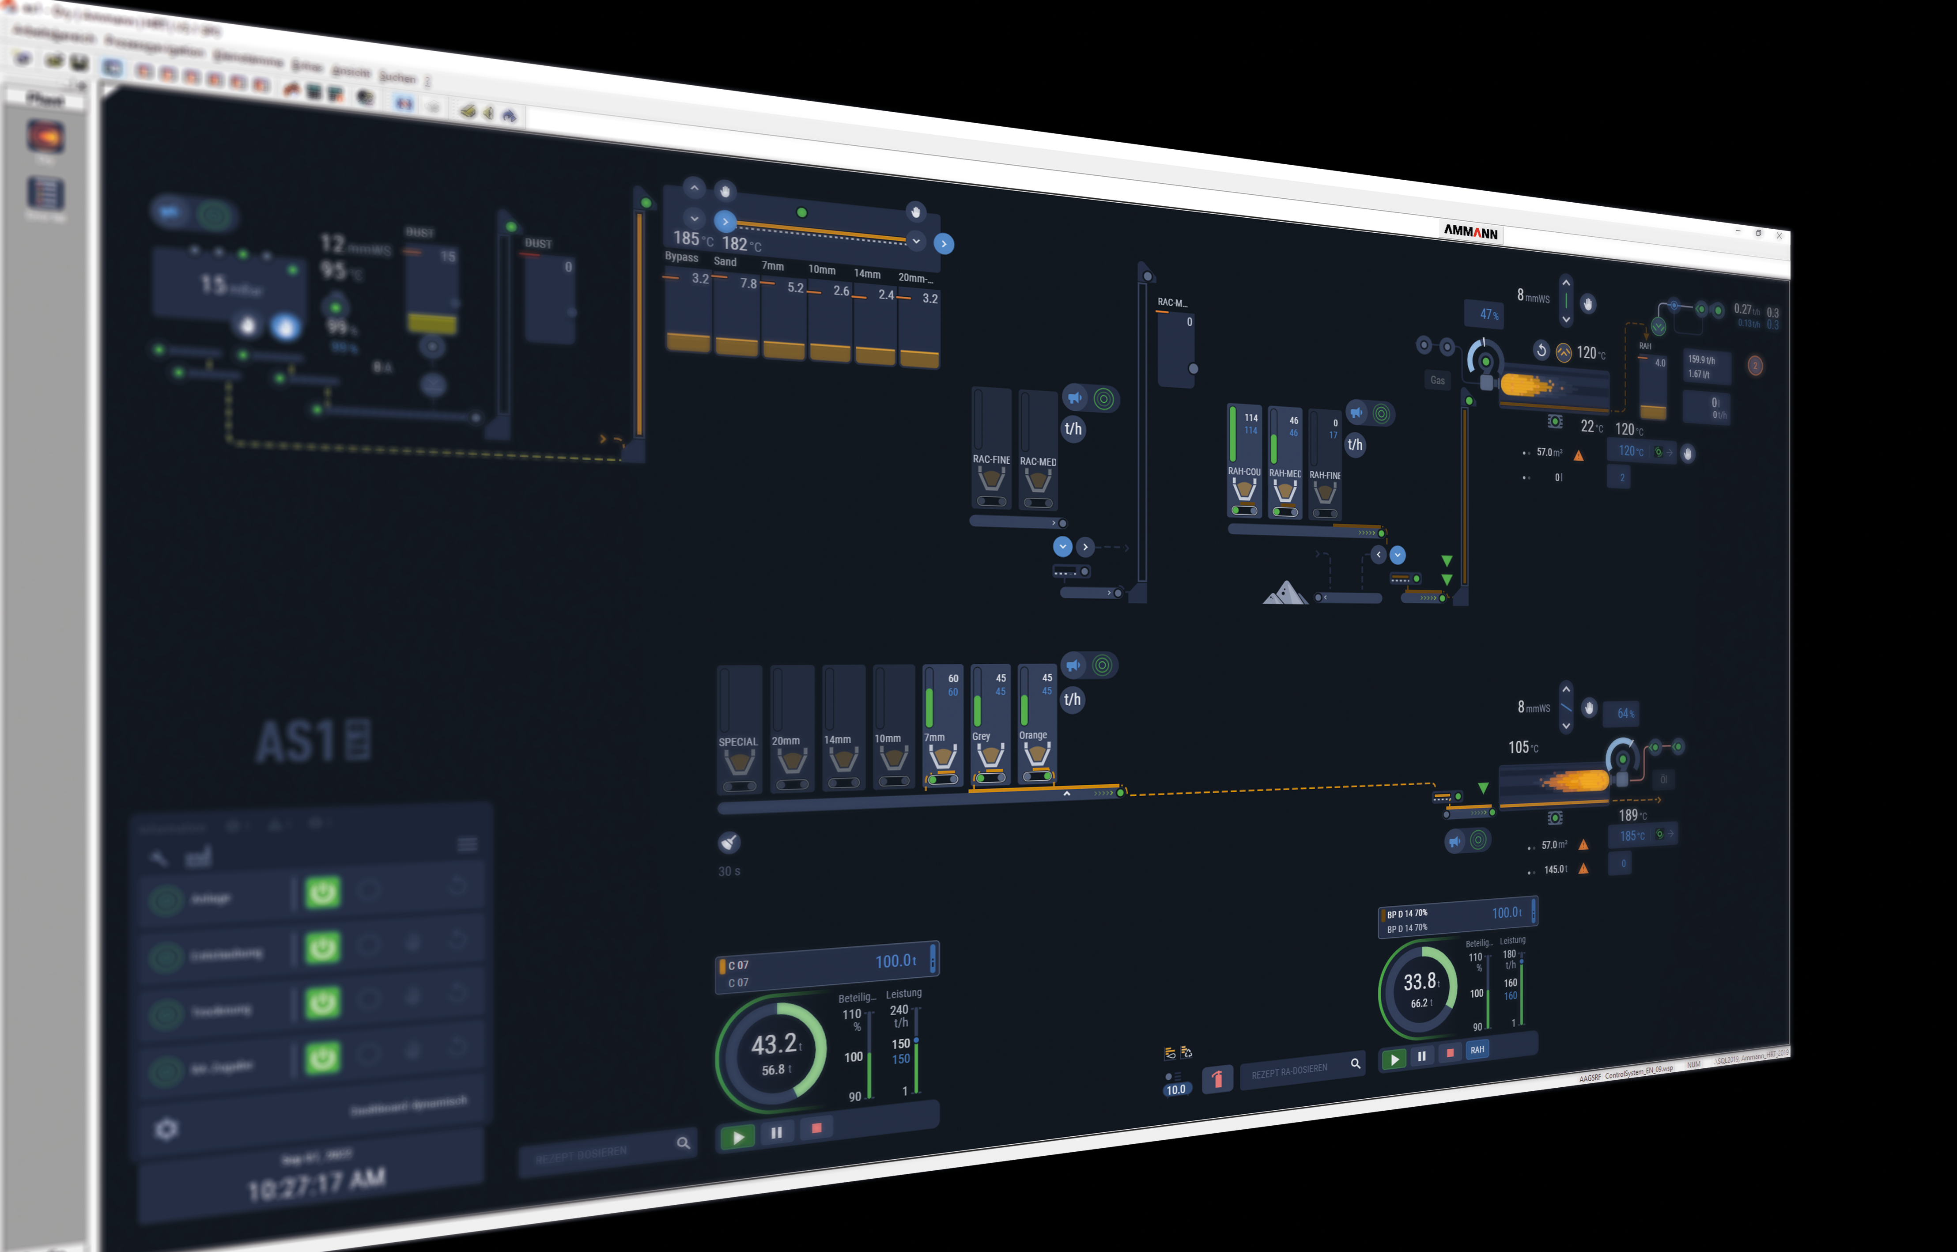Click orange warning triangle next to upper 57.0 m³
Image resolution: width=1957 pixels, height=1252 pixels.
(1578, 455)
